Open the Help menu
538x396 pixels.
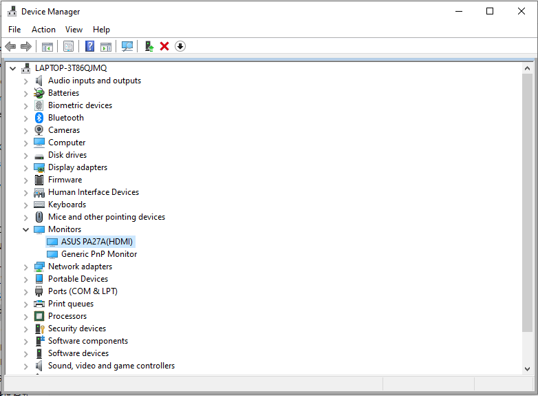coord(101,30)
